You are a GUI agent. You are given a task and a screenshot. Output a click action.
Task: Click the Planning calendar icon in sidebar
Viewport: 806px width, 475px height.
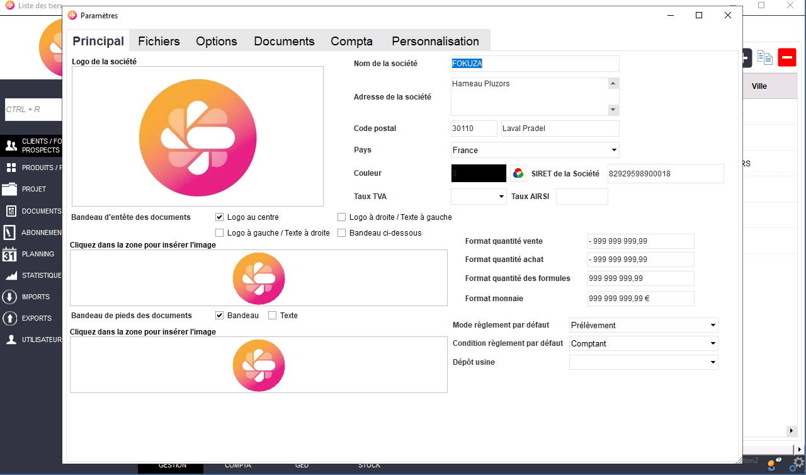(x=9, y=255)
